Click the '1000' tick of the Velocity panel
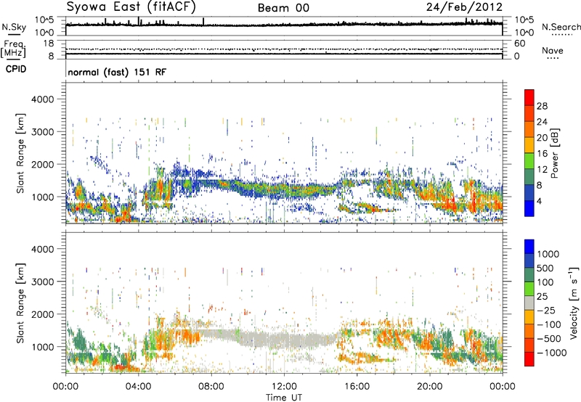This screenshot has height=402, width=581. [43, 347]
